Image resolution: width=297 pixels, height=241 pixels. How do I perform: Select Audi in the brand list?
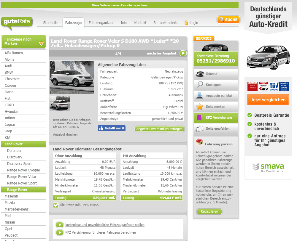pyautogui.click(x=23, y=66)
